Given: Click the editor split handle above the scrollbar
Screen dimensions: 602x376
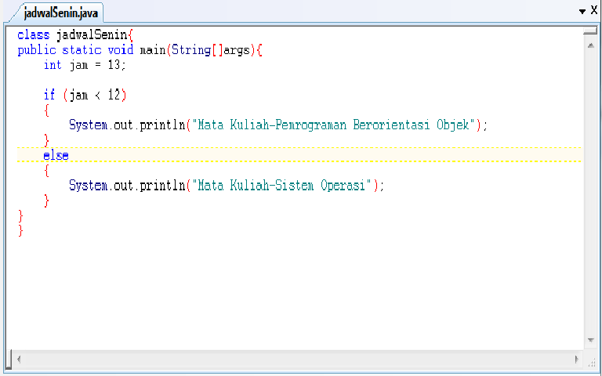Looking at the screenshot, I should (590, 31).
